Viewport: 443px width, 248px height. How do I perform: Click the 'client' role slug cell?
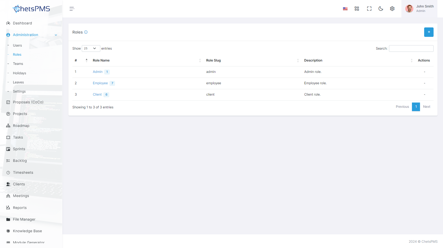point(210,94)
